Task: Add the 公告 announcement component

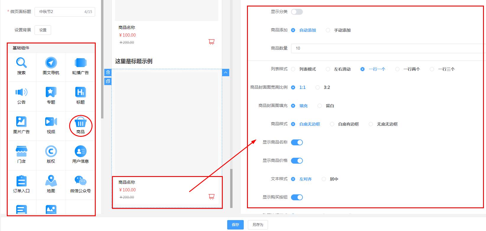Action: 21,96
